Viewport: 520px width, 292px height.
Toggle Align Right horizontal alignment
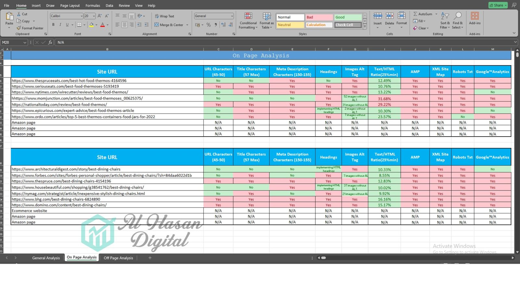[x=132, y=25]
